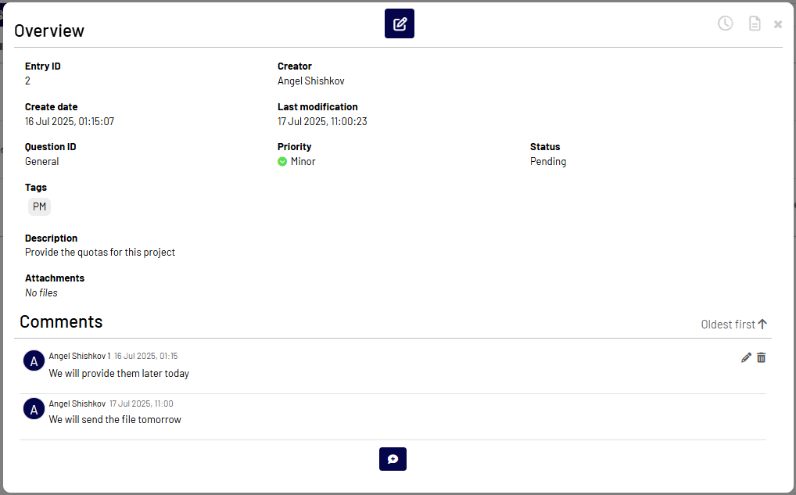
Task: Select the 'Angel Shishkov 1' author name
Action: point(79,356)
